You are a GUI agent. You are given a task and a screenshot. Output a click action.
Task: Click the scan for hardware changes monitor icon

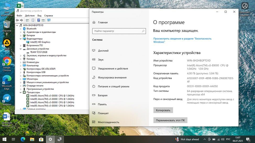[49, 20]
